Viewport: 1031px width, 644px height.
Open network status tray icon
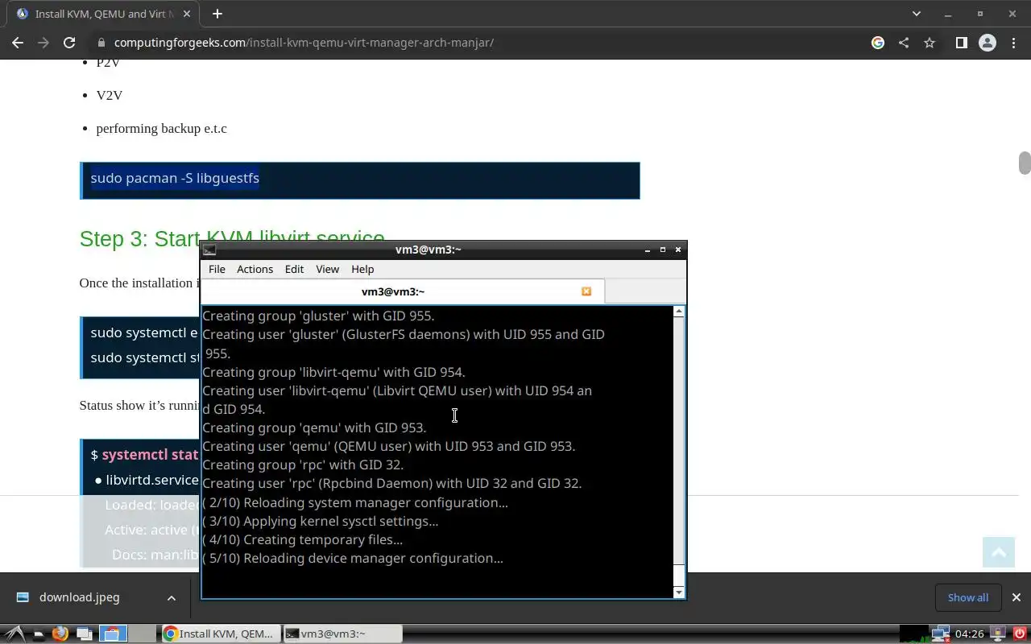pyautogui.click(x=940, y=634)
